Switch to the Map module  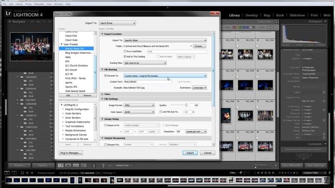click(267, 15)
